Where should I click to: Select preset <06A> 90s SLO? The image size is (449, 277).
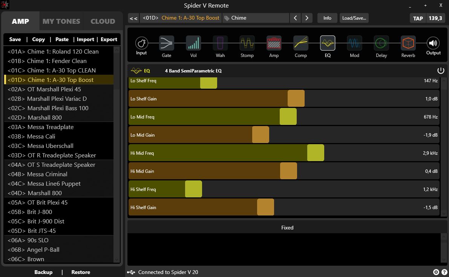point(59,240)
